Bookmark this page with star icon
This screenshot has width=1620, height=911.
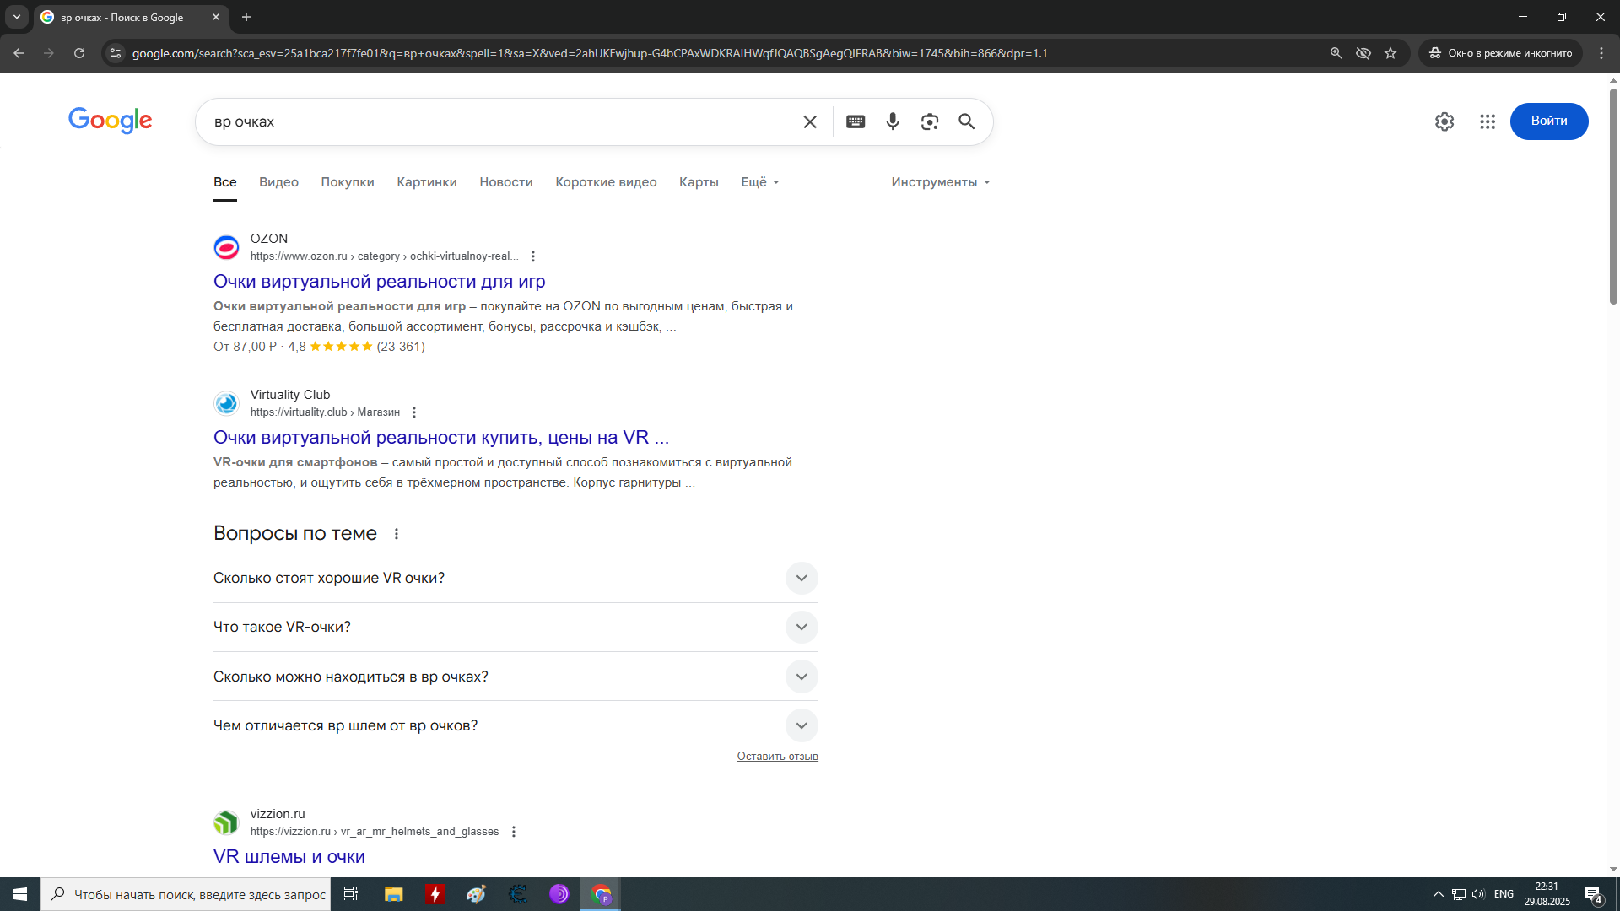click(1390, 53)
